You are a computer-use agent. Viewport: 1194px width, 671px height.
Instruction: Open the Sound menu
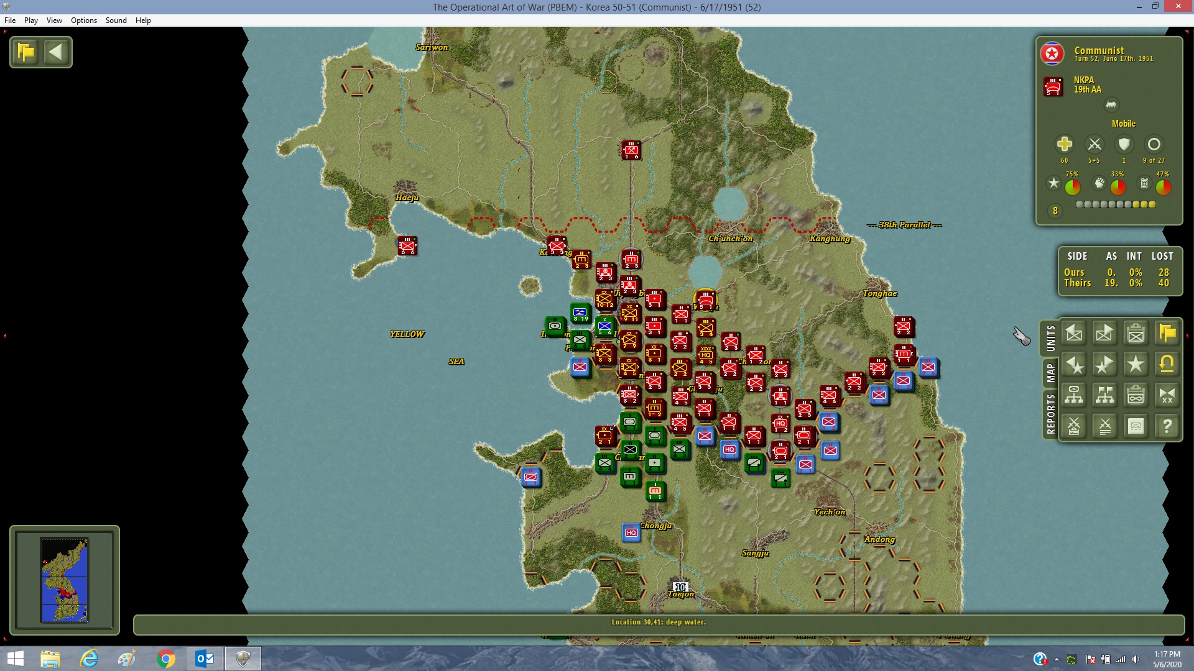[116, 21]
